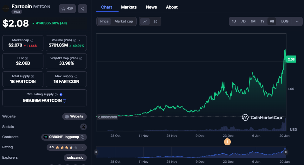Click the $701.85M volume value
Image resolution: width=304 pixels, height=165 pixels.
coord(58,45)
